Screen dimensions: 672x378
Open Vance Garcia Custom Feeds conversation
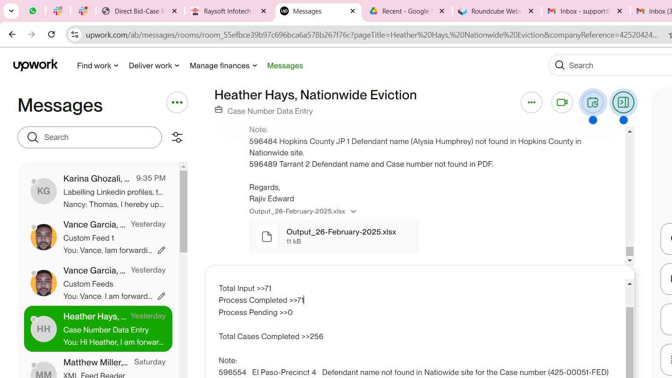pyautogui.click(x=98, y=283)
